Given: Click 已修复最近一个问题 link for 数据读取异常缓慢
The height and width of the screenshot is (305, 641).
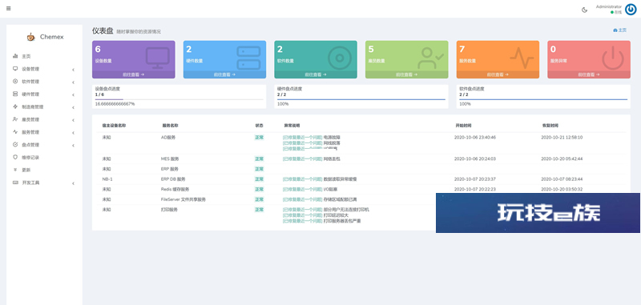Looking at the screenshot, I should [x=303, y=179].
